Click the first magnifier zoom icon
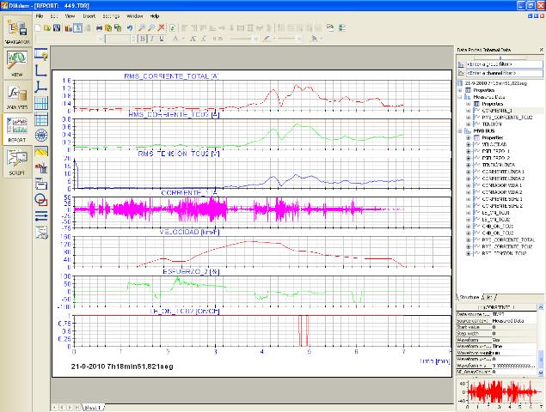546x412 pixels. [142, 28]
